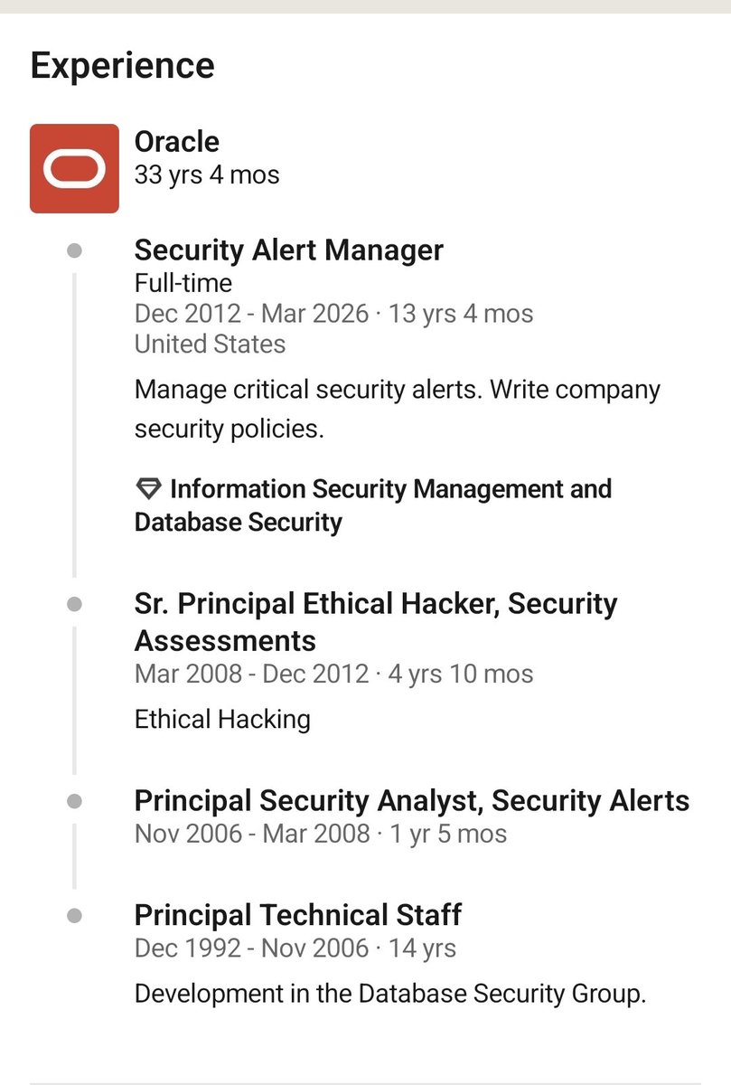731x1085 pixels.
Task: Open the Principal Technical Staff position title
Action: click(x=298, y=914)
